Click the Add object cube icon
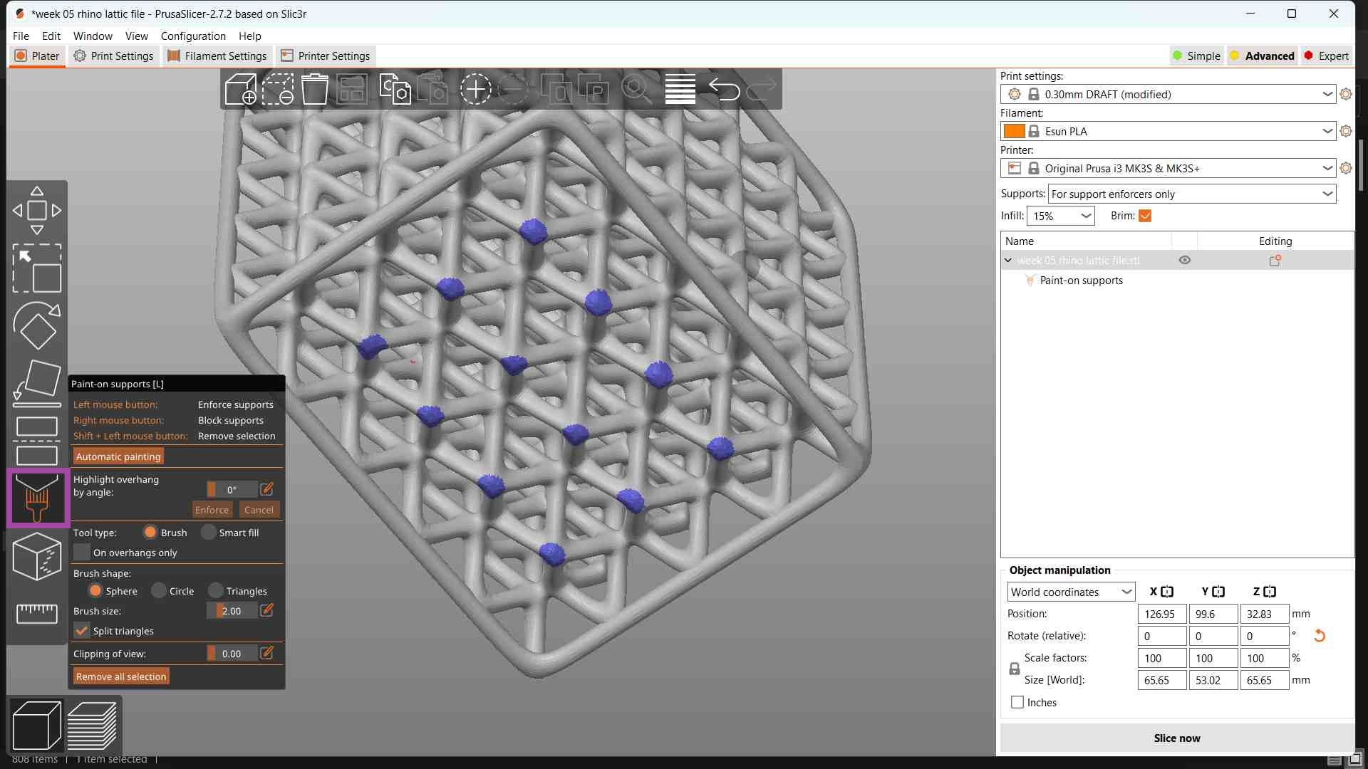 click(240, 90)
